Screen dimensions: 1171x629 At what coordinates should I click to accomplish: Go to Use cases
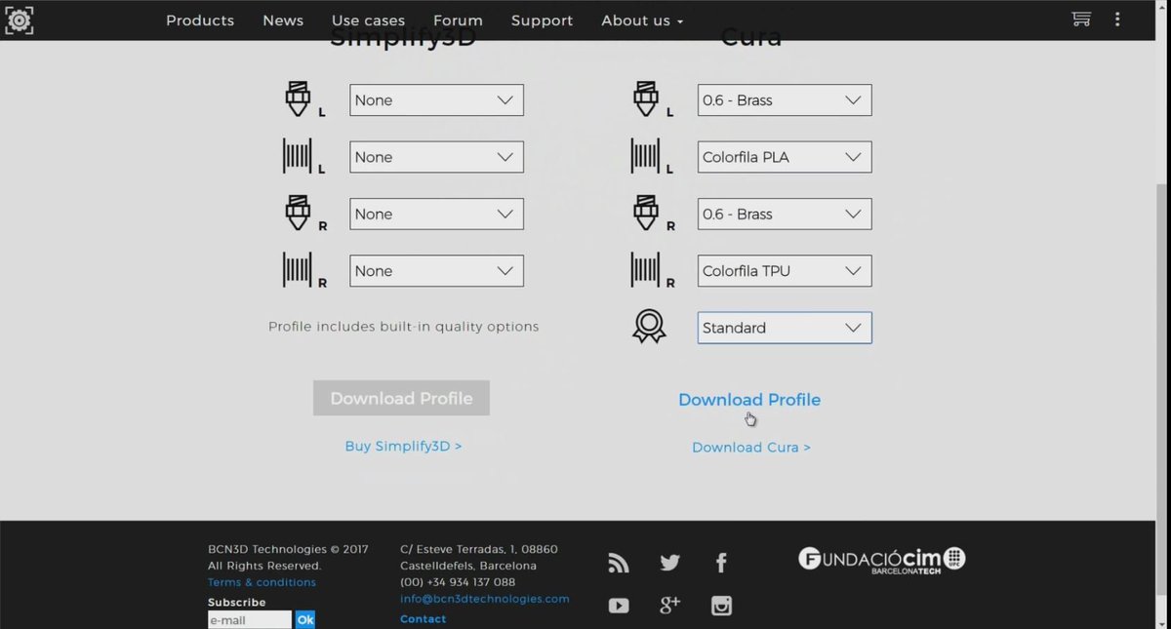click(368, 20)
